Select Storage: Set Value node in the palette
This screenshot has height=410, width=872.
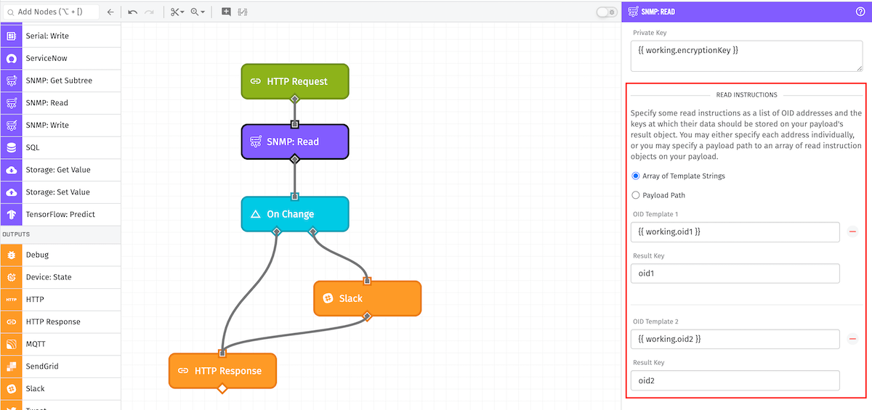pos(60,192)
